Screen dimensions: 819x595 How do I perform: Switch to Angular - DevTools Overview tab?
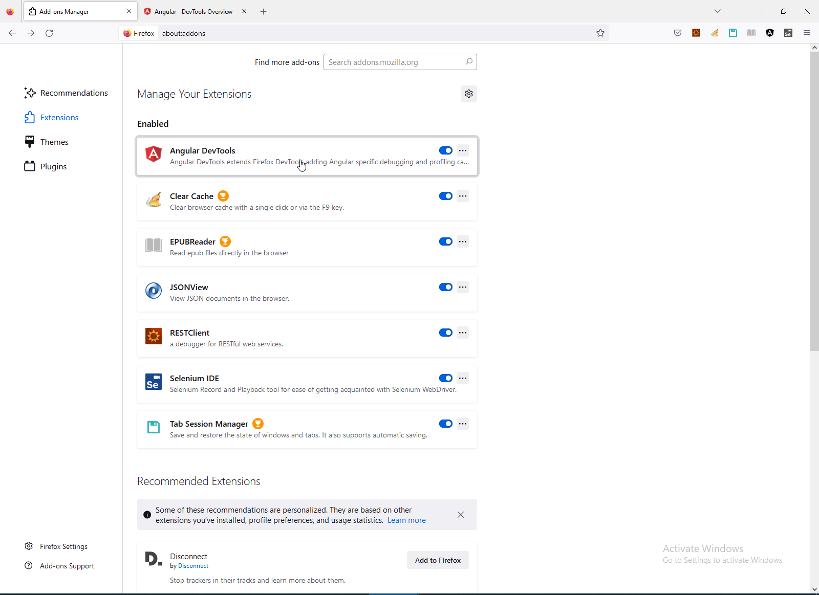coord(193,11)
